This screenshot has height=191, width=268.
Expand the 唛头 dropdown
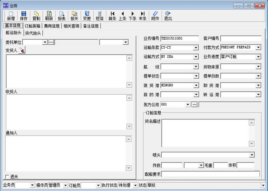(x=252, y=155)
